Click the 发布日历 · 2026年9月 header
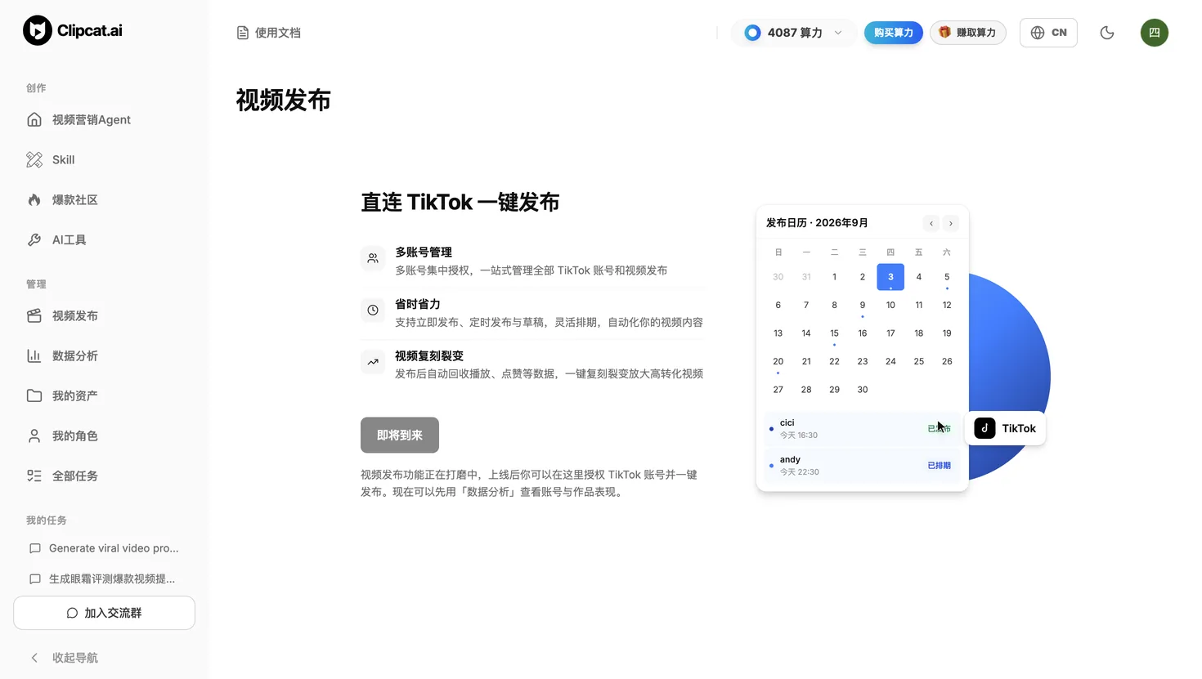 coord(817,223)
